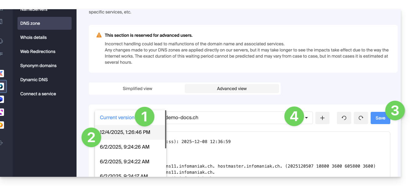Click the plus add-record icon button
The width and height of the screenshot is (410, 186).
322,118
